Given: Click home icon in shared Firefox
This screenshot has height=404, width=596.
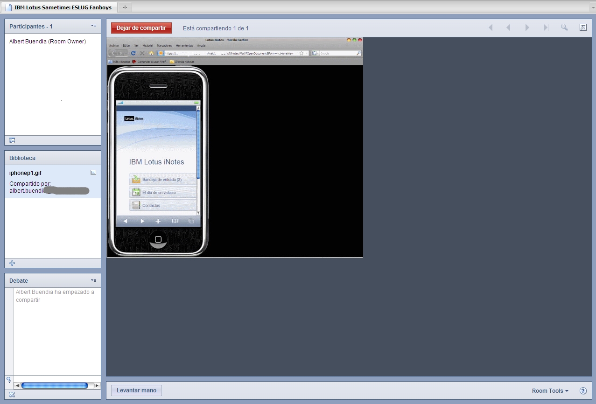Looking at the screenshot, I should coord(151,53).
